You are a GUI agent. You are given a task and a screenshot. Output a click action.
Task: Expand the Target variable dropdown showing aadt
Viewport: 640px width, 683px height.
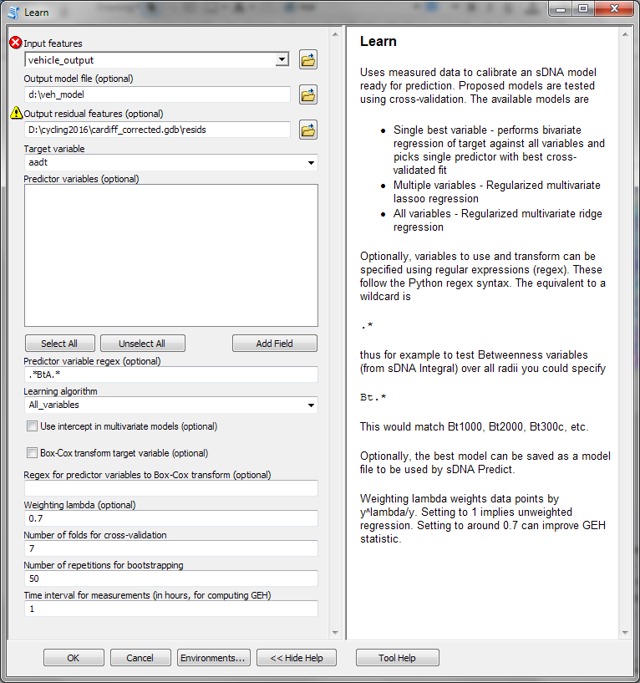311,162
